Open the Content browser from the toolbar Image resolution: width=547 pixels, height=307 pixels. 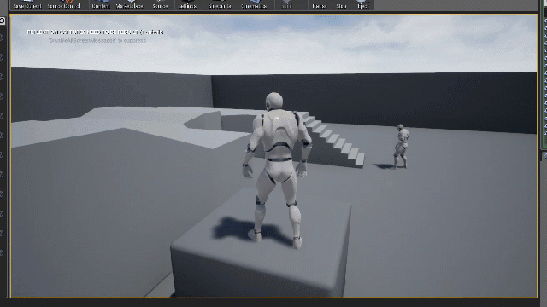[101, 5]
